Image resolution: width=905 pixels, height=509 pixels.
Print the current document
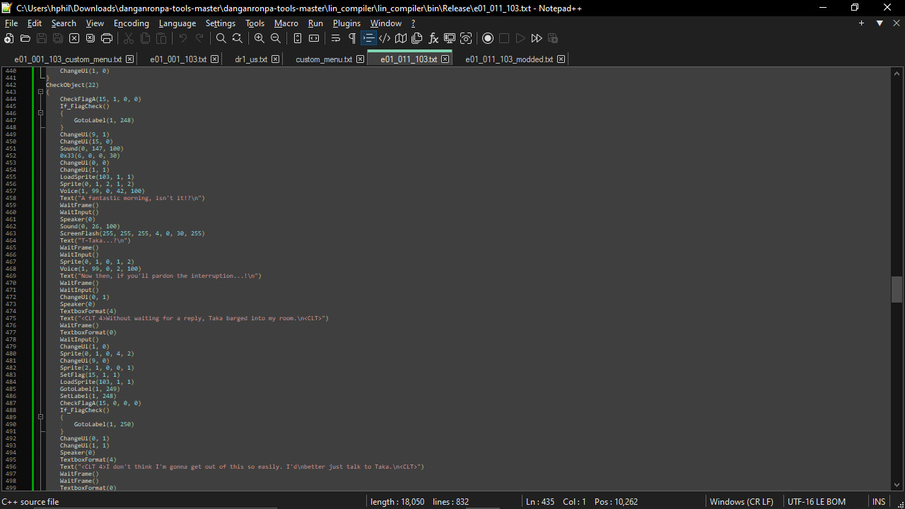(107, 38)
